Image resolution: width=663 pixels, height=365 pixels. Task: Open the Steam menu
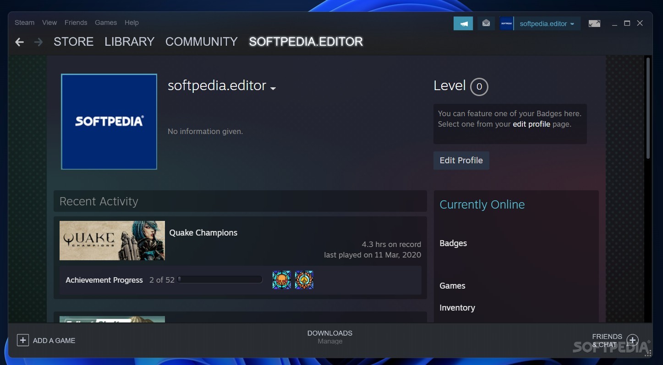point(24,22)
